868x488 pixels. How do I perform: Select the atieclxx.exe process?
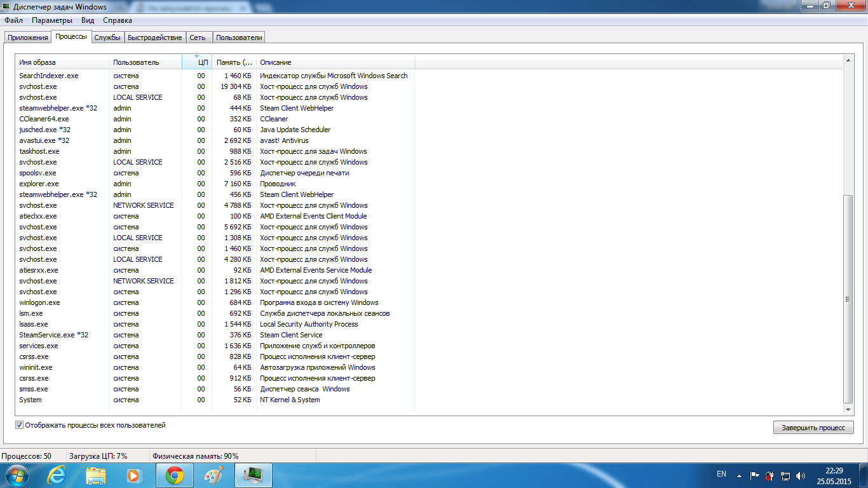(215, 216)
